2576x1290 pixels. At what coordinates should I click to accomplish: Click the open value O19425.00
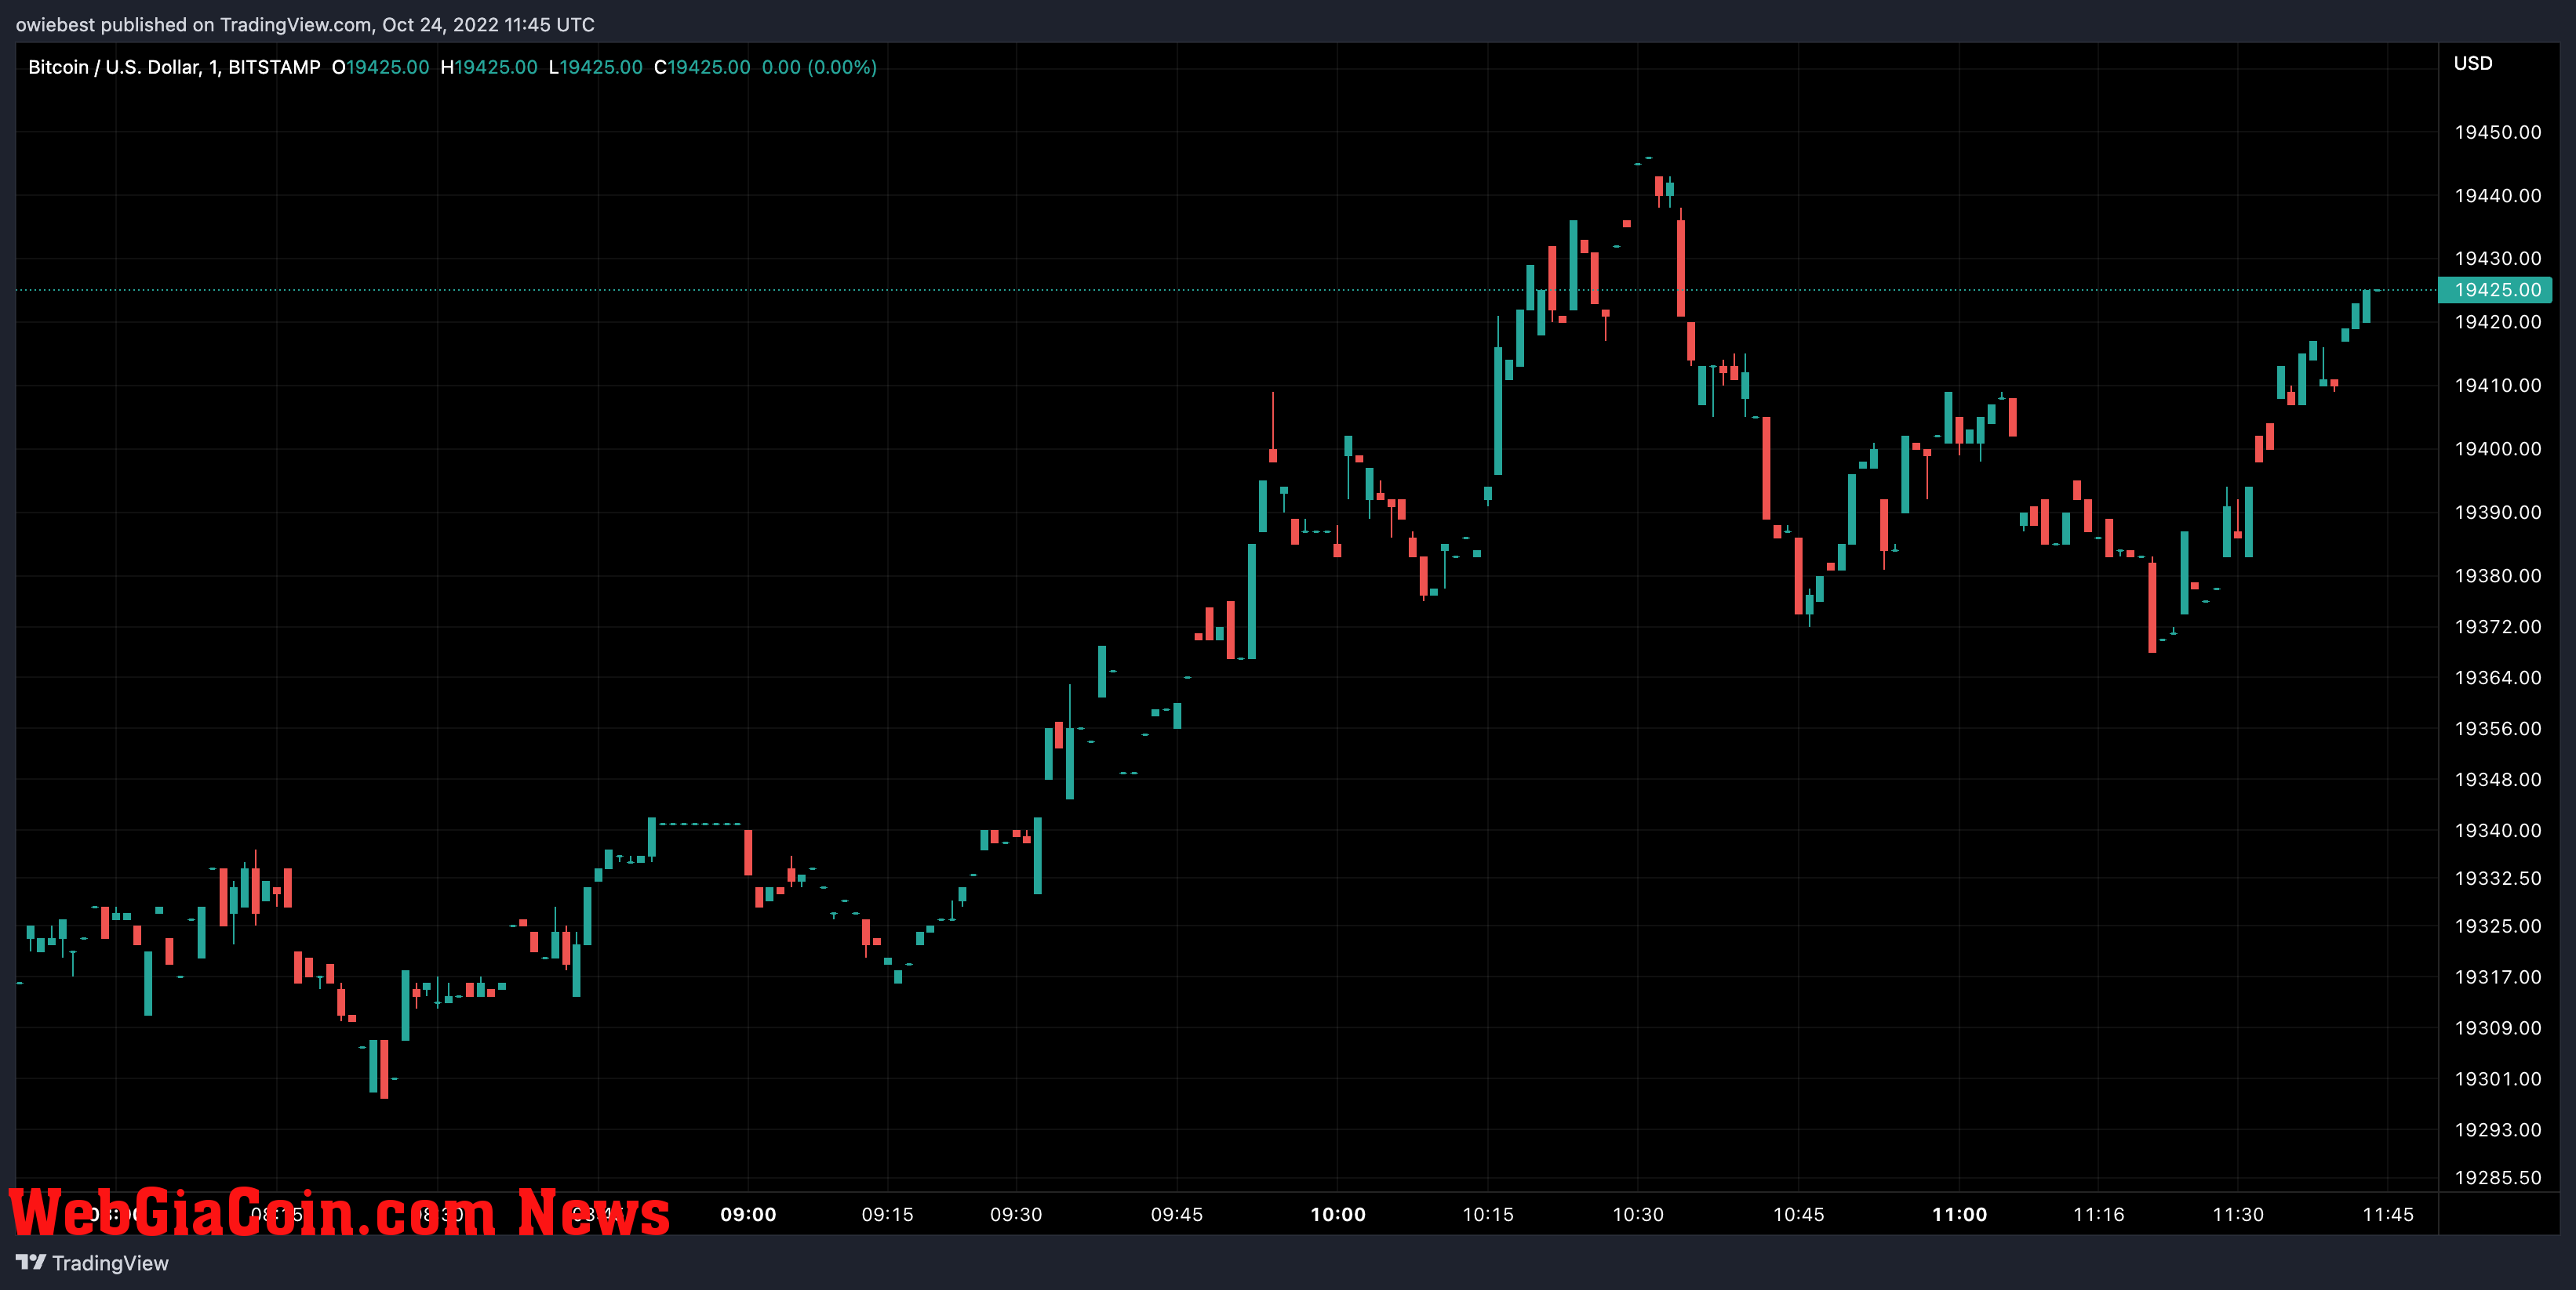click(380, 67)
